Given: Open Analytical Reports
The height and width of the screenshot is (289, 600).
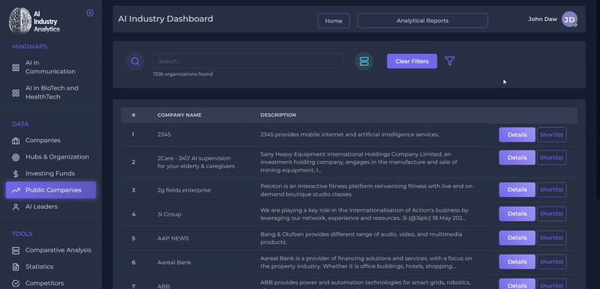Looking at the screenshot, I should pyautogui.click(x=422, y=21).
